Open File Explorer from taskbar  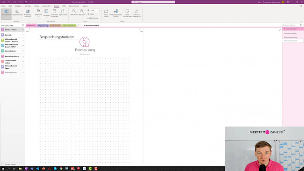20,169
